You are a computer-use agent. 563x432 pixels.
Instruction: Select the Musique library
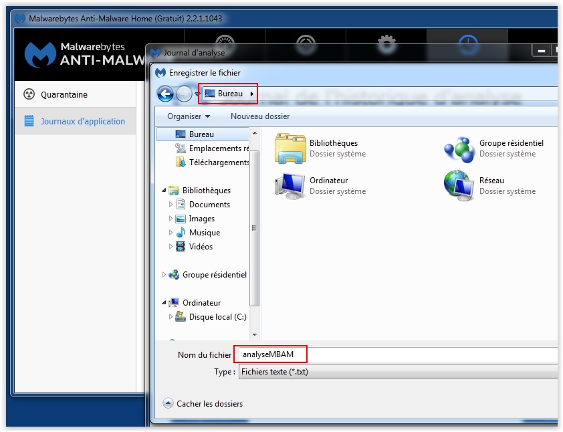pos(198,232)
